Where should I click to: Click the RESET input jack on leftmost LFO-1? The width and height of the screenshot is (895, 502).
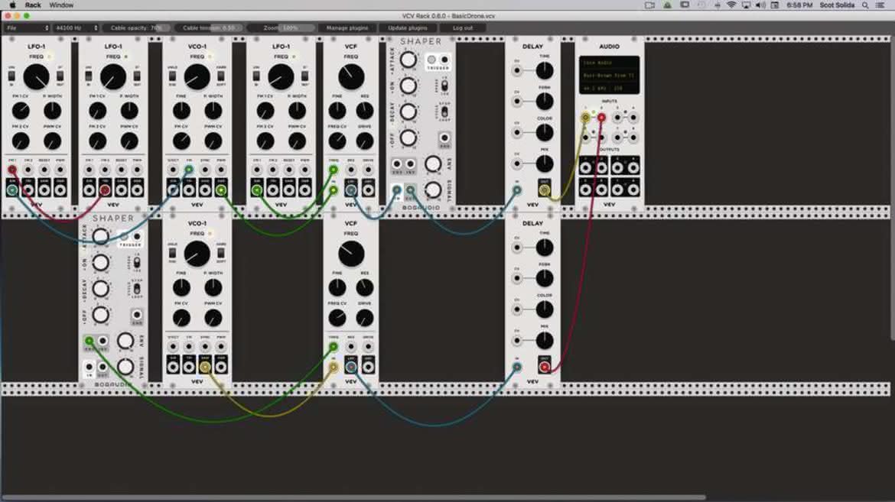(44, 170)
